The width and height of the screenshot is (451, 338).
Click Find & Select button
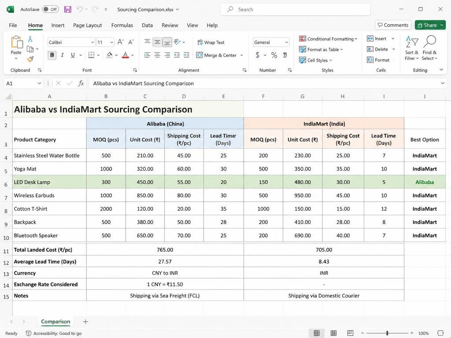[x=429, y=48]
